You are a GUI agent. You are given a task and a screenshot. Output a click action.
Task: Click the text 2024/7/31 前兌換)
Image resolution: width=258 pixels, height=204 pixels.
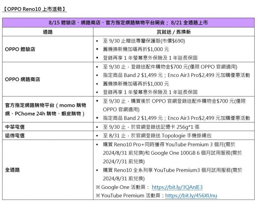[x=124, y=161]
